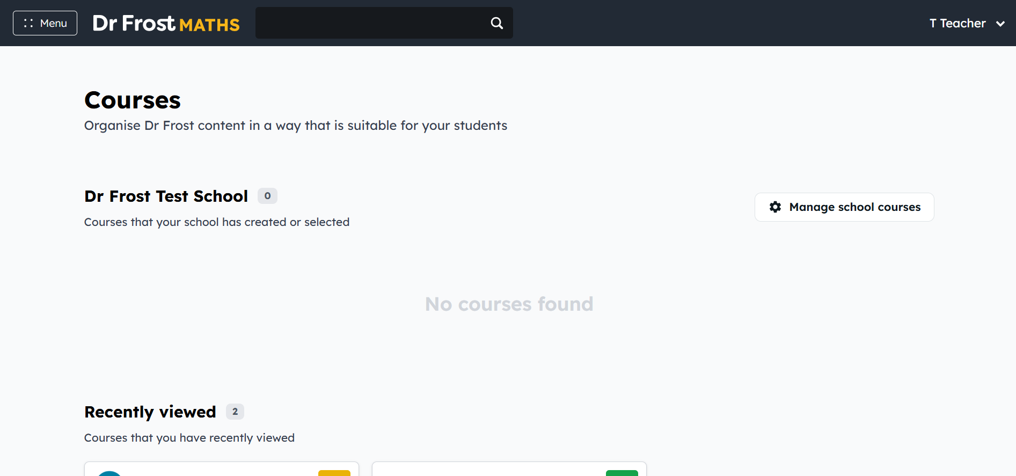Image resolution: width=1016 pixels, height=476 pixels.
Task: Open the T Teacher account menu
Action: click(967, 23)
